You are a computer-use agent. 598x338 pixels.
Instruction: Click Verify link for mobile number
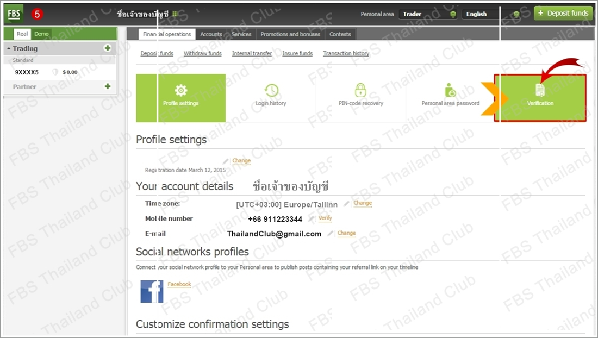325,218
